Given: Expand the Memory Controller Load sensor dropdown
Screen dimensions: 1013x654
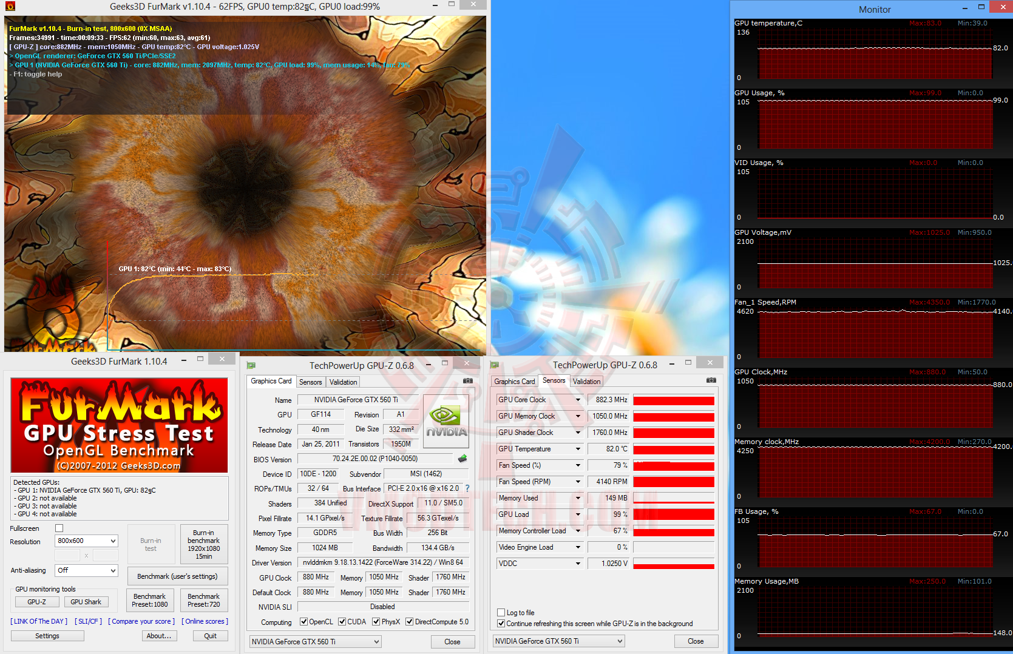Looking at the screenshot, I should coord(578,531).
